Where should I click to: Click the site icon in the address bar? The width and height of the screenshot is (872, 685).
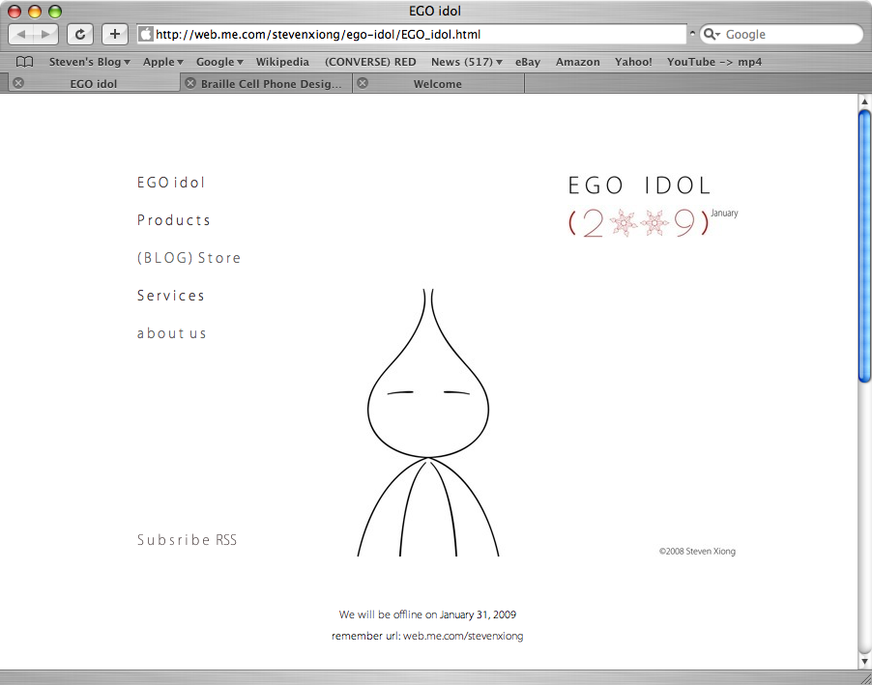pos(146,35)
